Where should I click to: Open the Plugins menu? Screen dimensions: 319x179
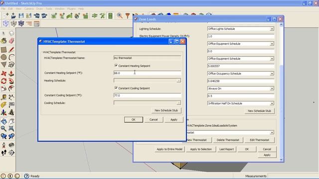click(71, 9)
